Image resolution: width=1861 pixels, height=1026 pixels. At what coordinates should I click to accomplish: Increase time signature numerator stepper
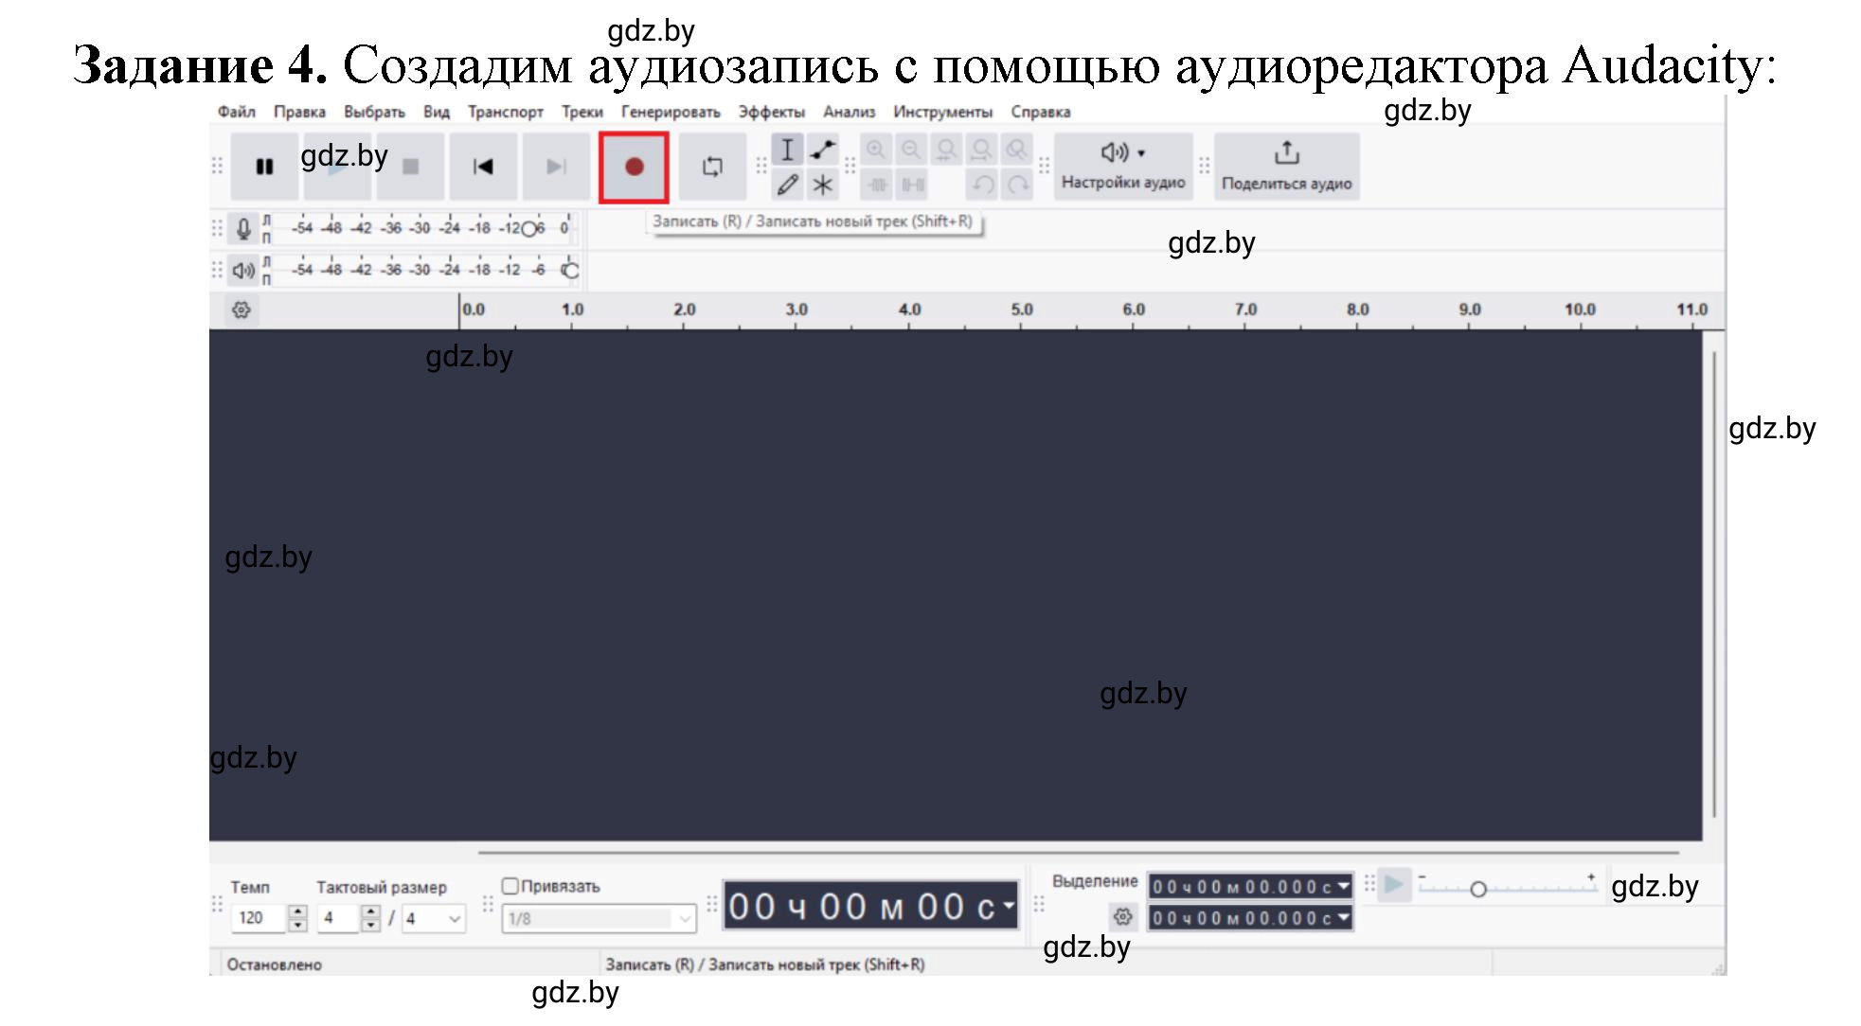pos(371,911)
